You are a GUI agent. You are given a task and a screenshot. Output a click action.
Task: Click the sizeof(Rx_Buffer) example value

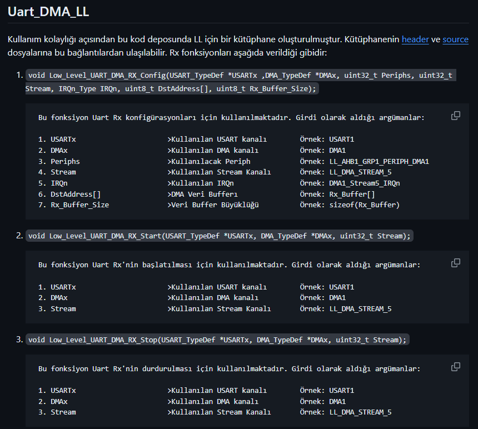tap(364, 205)
